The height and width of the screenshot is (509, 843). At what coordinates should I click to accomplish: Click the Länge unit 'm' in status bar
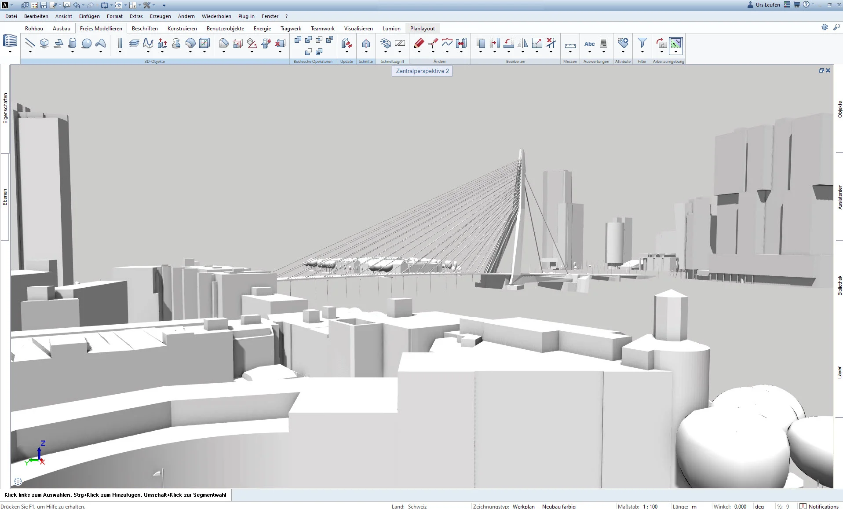(x=694, y=506)
